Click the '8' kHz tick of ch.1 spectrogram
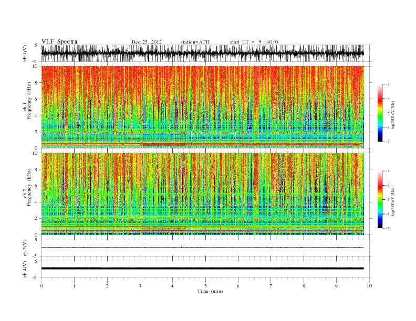 click(x=36, y=83)
